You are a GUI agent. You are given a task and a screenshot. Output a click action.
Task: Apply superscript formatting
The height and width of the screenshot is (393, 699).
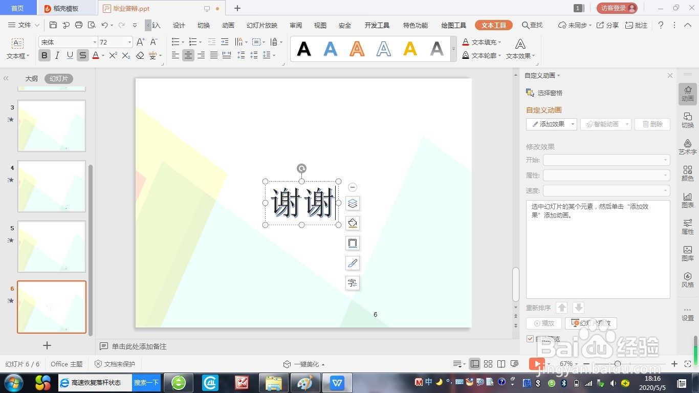pyautogui.click(x=113, y=55)
